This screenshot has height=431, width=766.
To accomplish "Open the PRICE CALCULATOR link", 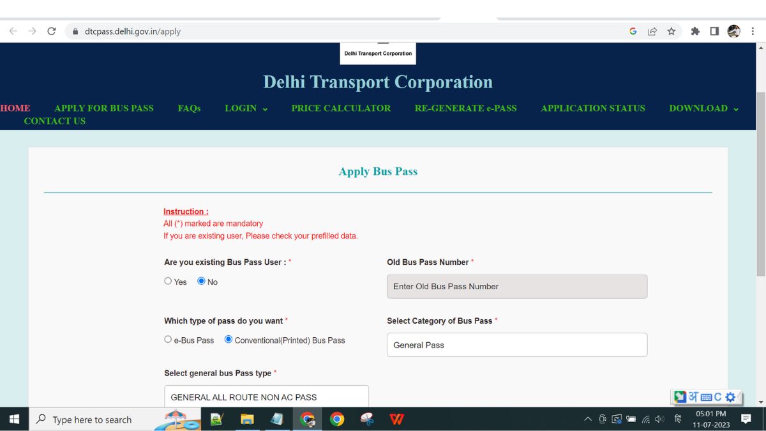I will (341, 108).
